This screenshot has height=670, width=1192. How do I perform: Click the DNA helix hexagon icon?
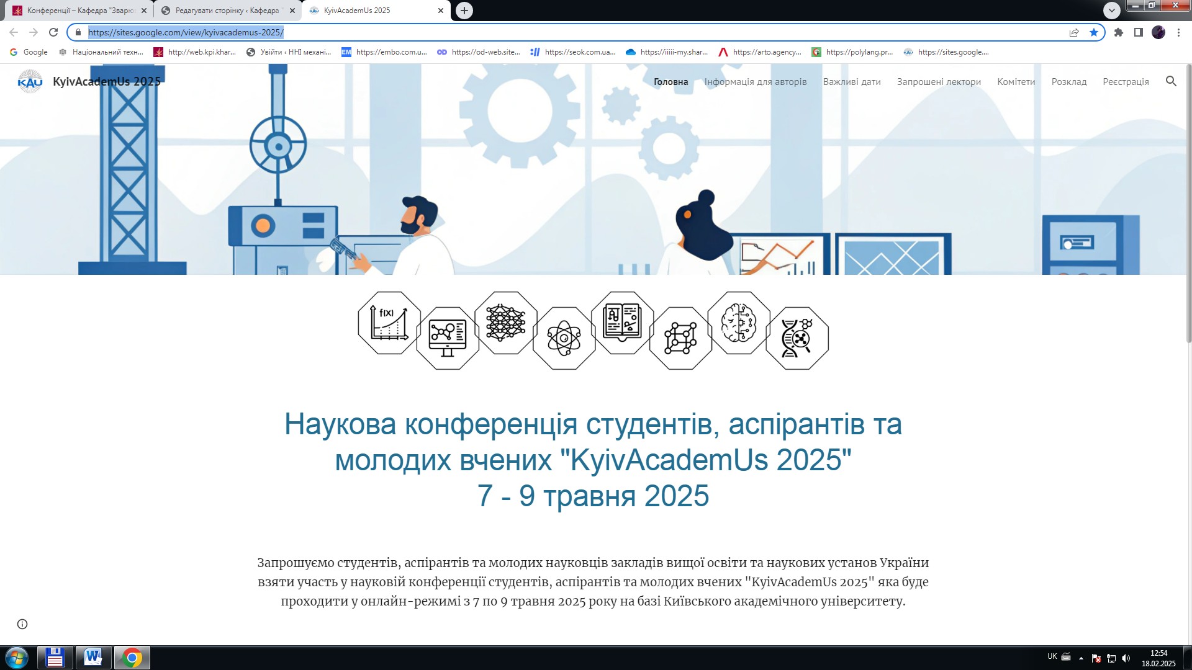tap(797, 338)
